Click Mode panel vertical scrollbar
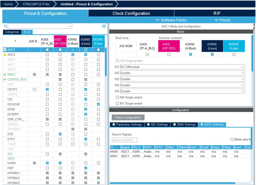This screenshot has height=185, width=257. click(x=252, y=53)
